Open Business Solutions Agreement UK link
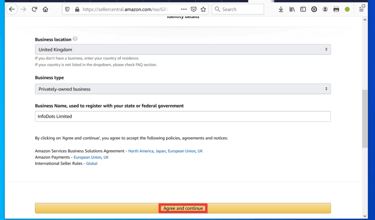The height and width of the screenshot is (220, 375). 200,151
